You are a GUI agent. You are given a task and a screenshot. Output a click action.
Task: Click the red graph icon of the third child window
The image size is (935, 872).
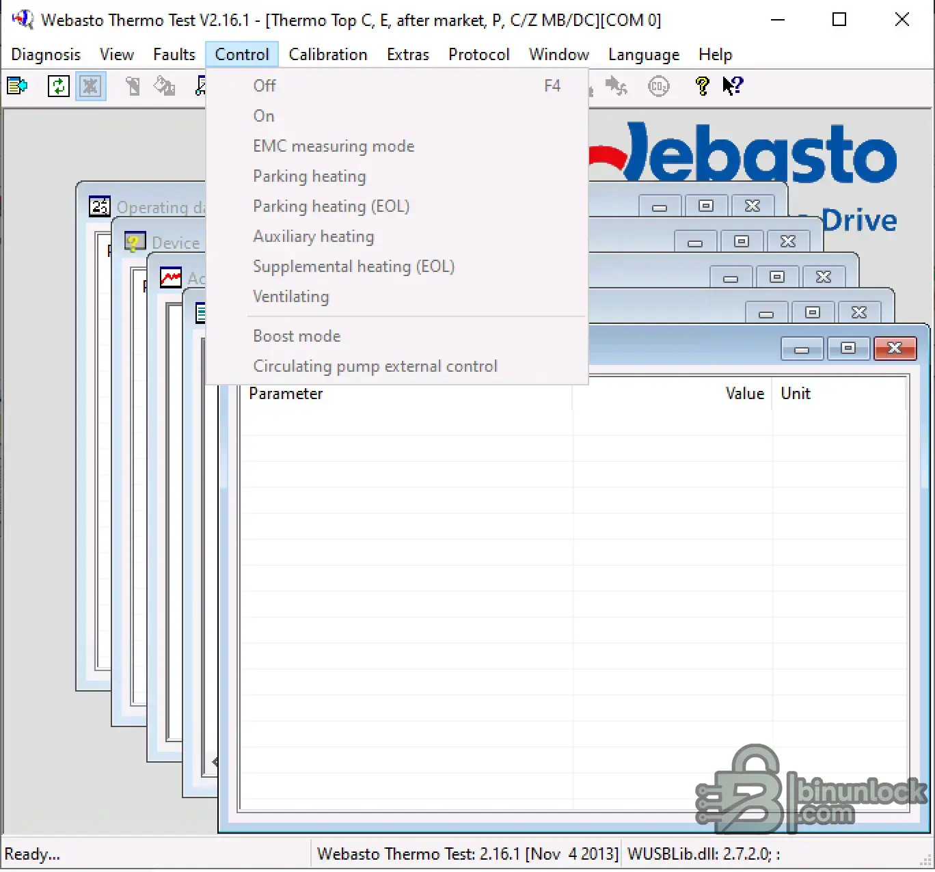click(170, 277)
